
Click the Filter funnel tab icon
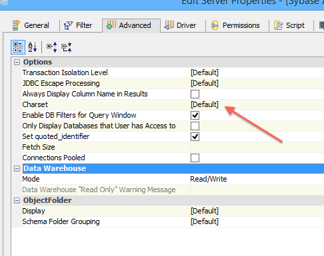coord(68,25)
